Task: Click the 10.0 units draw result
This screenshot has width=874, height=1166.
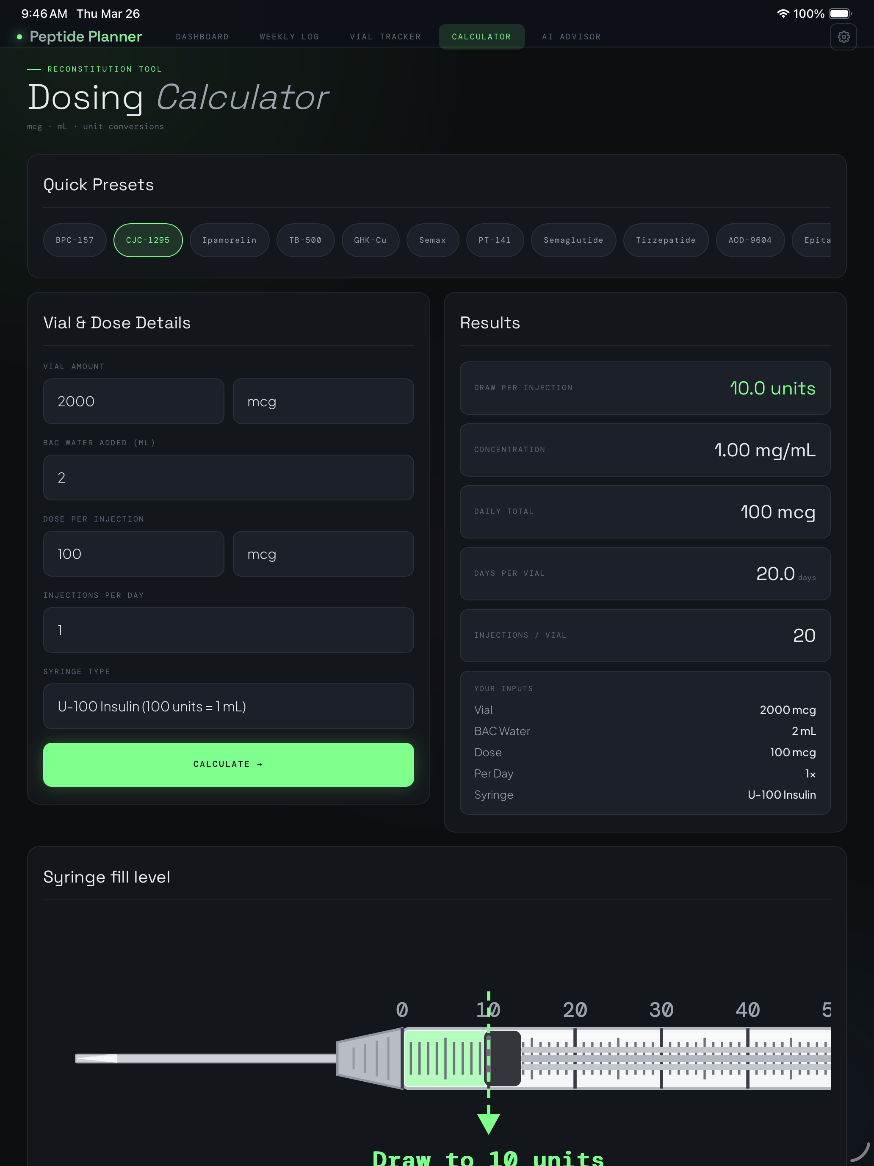Action: point(773,389)
